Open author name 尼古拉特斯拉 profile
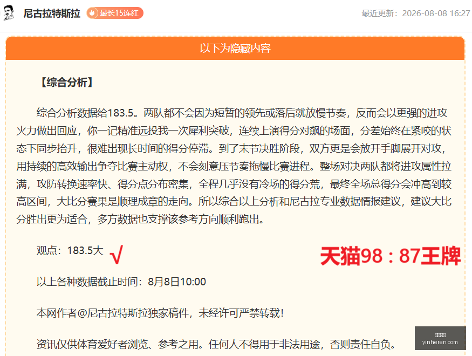The height and width of the screenshot is (356, 472). [x=52, y=13]
